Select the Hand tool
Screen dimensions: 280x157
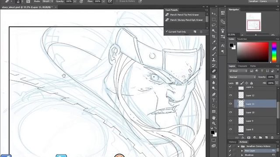tap(213, 118)
